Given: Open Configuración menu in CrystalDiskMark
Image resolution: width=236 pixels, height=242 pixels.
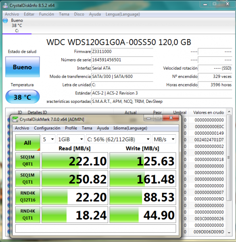Looking at the screenshot, I should [x=47, y=128].
